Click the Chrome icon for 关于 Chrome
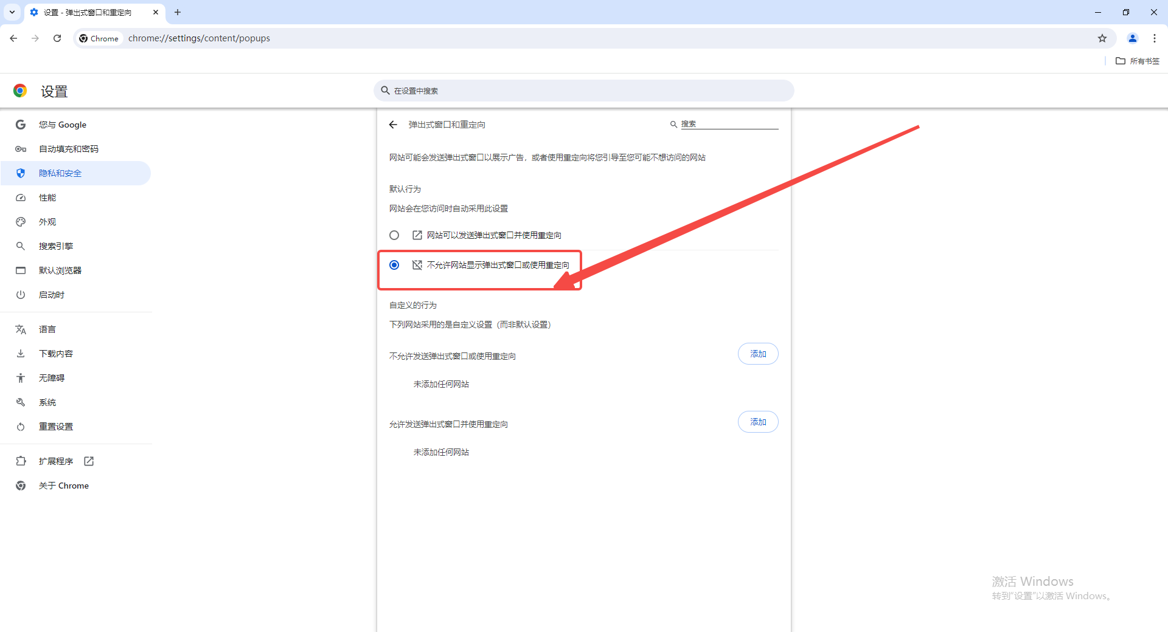Image resolution: width=1168 pixels, height=632 pixels. (21, 486)
